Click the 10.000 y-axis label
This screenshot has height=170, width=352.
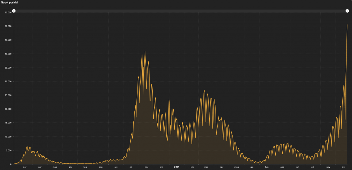(8, 137)
